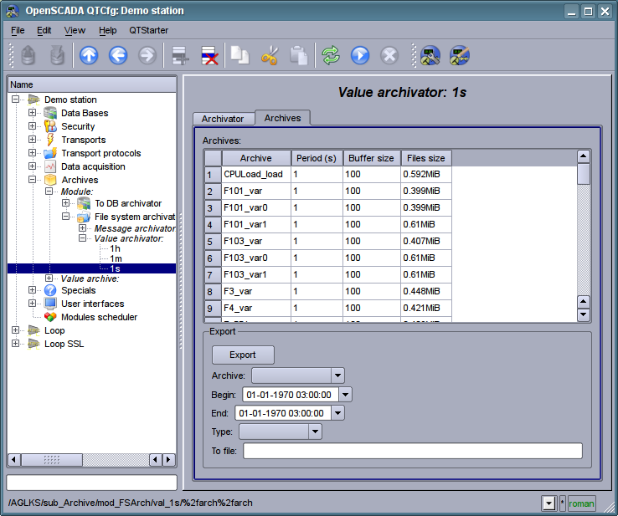This screenshot has height=516, width=618.
Task: Switch to the Archivator tab
Action: click(223, 119)
